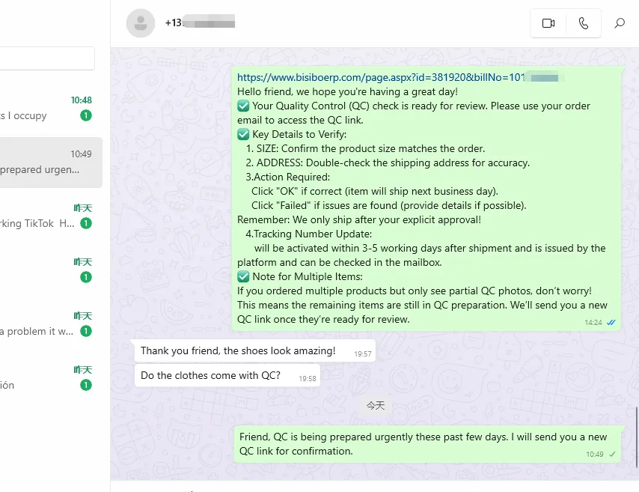639x492 pixels.
Task: Open chat with 10:48 timestamp
Action: (46, 108)
